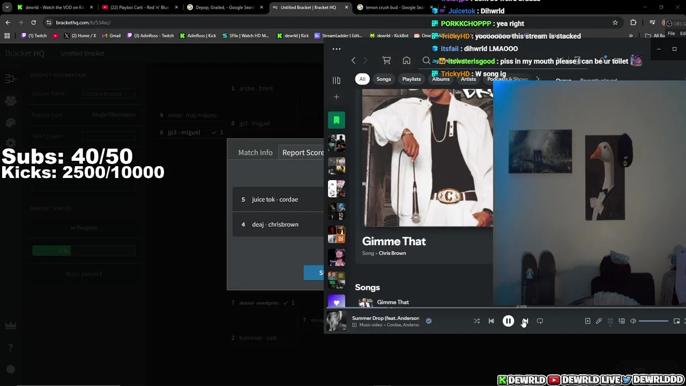Select juice tok - cordae match row
The width and height of the screenshot is (686, 386).
pos(278,199)
